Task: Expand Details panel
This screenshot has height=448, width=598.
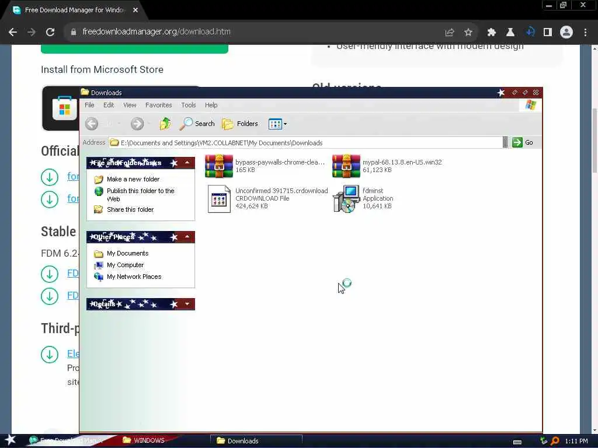Action: pyautogui.click(x=187, y=304)
